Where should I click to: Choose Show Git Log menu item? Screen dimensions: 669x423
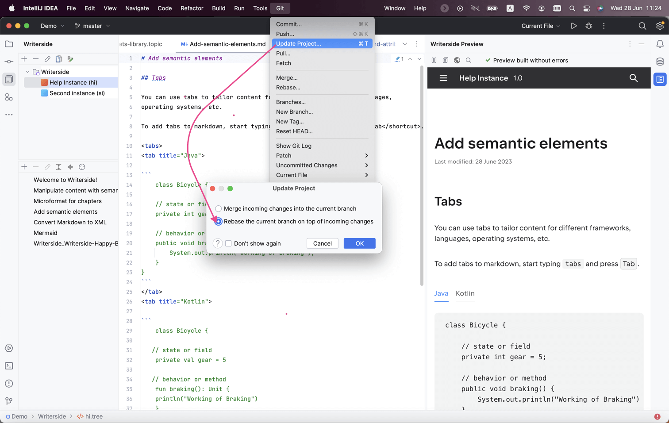coord(322,146)
